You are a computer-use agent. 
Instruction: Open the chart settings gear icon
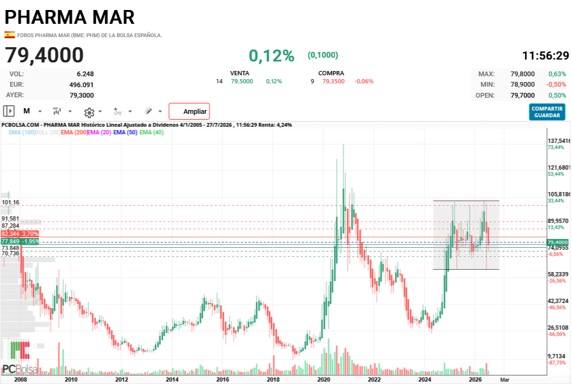point(89,112)
